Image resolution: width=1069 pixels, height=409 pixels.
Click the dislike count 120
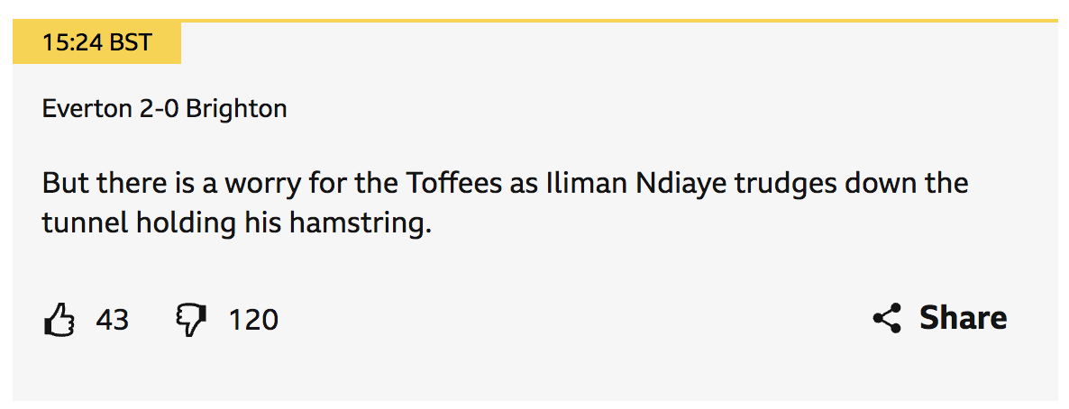coord(253,320)
